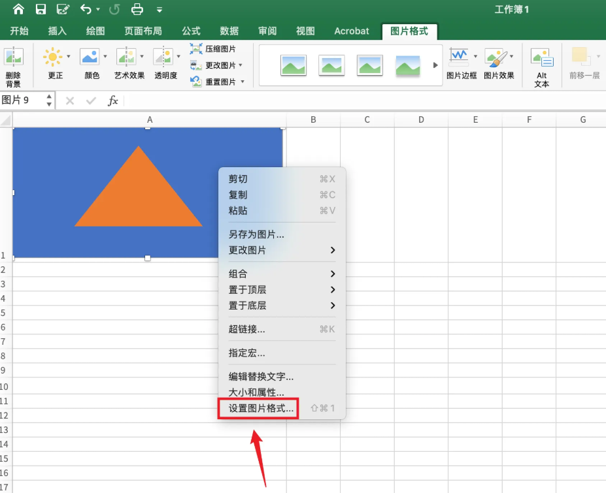Viewport: 606px width, 493px height.
Task: Click the Name Box showing 图片 9
Action: 22,101
